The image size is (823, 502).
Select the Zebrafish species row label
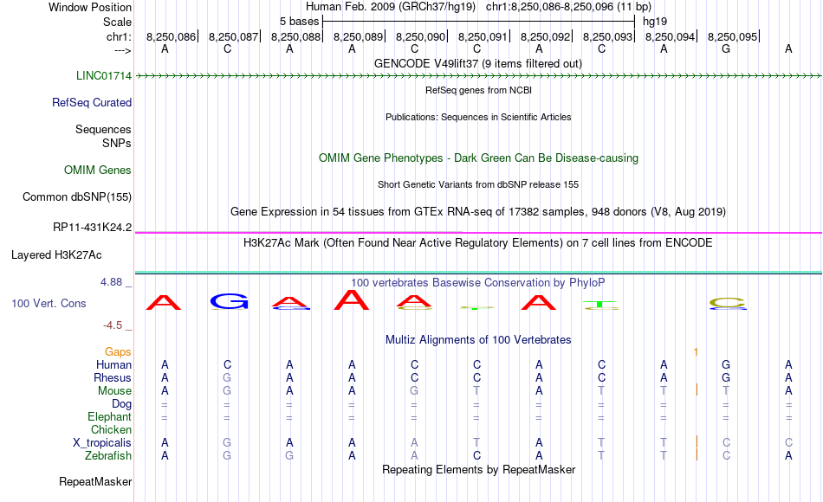coord(108,456)
